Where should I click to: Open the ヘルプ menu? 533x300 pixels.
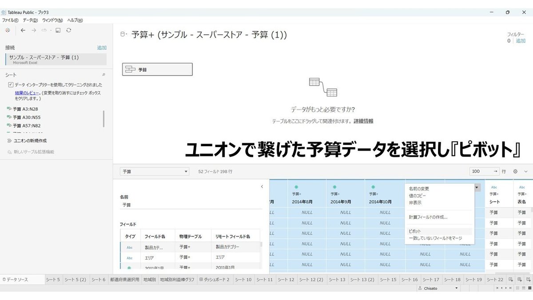pyautogui.click(x=75, y=20)
